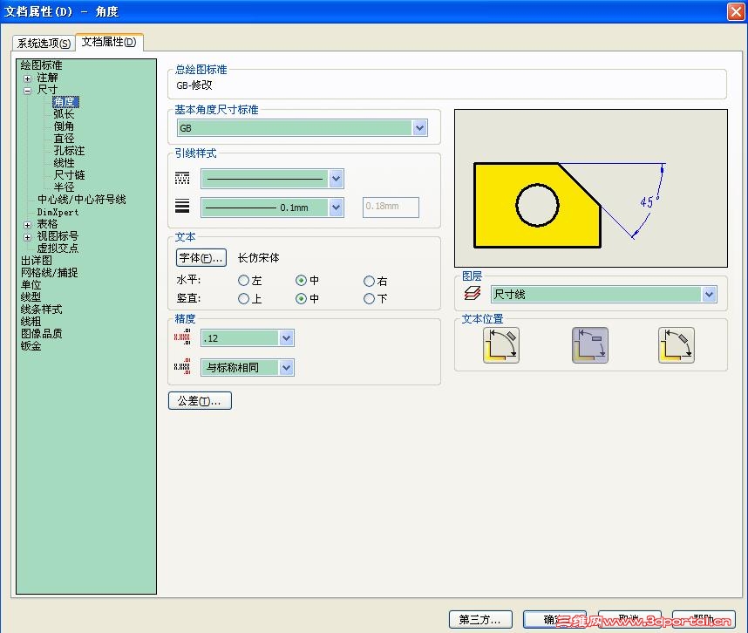Select 虚拟交点 in the tree
748x633 pixels.
pyautogui.click(x=58, y=248)
